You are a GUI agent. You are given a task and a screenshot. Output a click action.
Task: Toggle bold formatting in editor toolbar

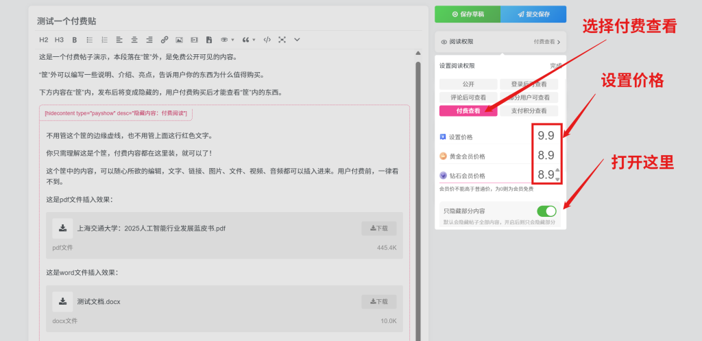click(x=75, y=40)
